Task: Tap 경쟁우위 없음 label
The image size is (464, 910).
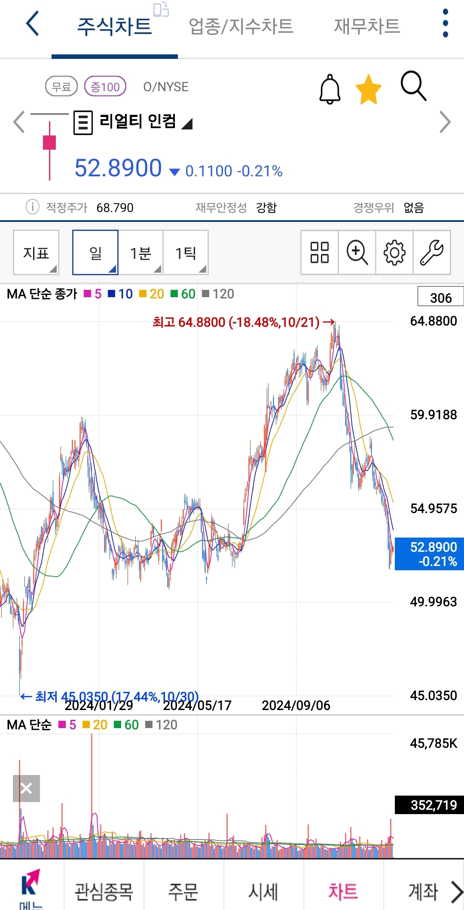Action: click(x=388, y=208)
